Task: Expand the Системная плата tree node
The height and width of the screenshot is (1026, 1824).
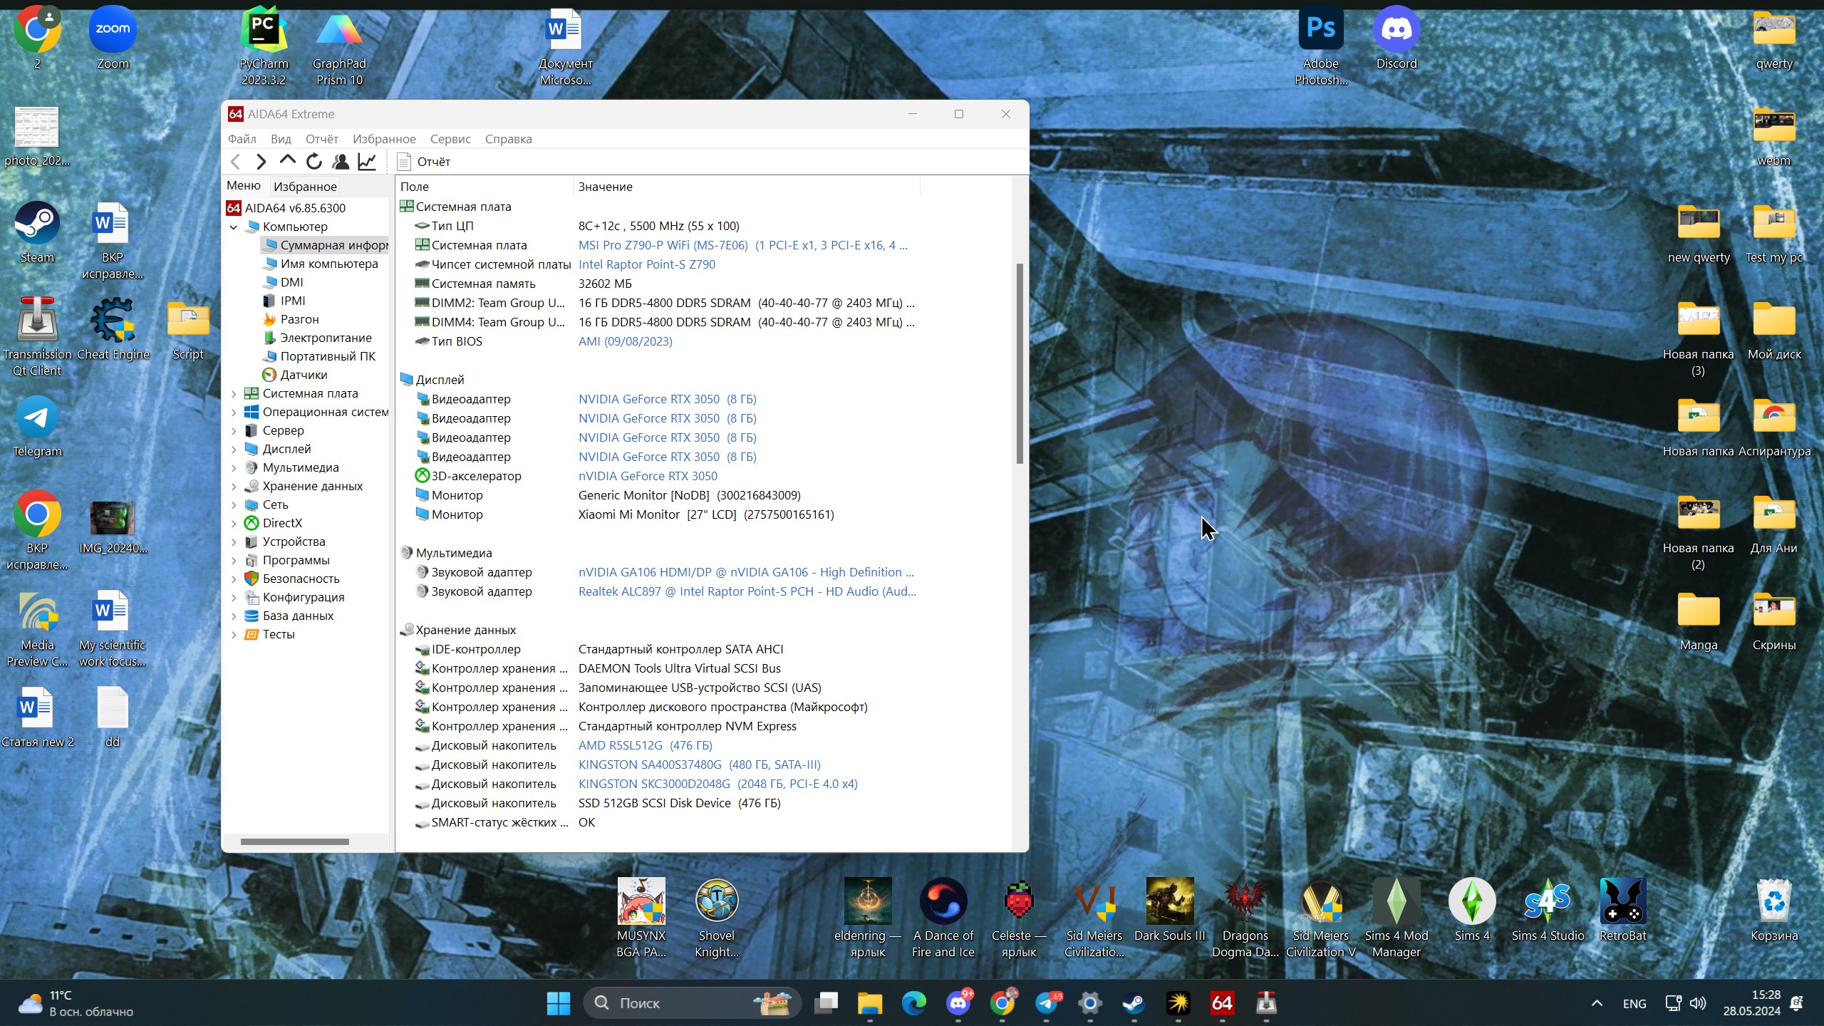Action: [x=234, y=393]
